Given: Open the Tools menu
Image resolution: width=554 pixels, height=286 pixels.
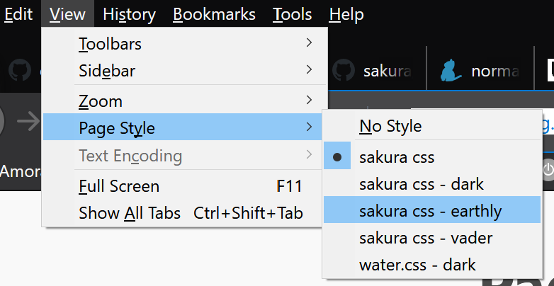Looking at the screenshot, I should [292, 14].
